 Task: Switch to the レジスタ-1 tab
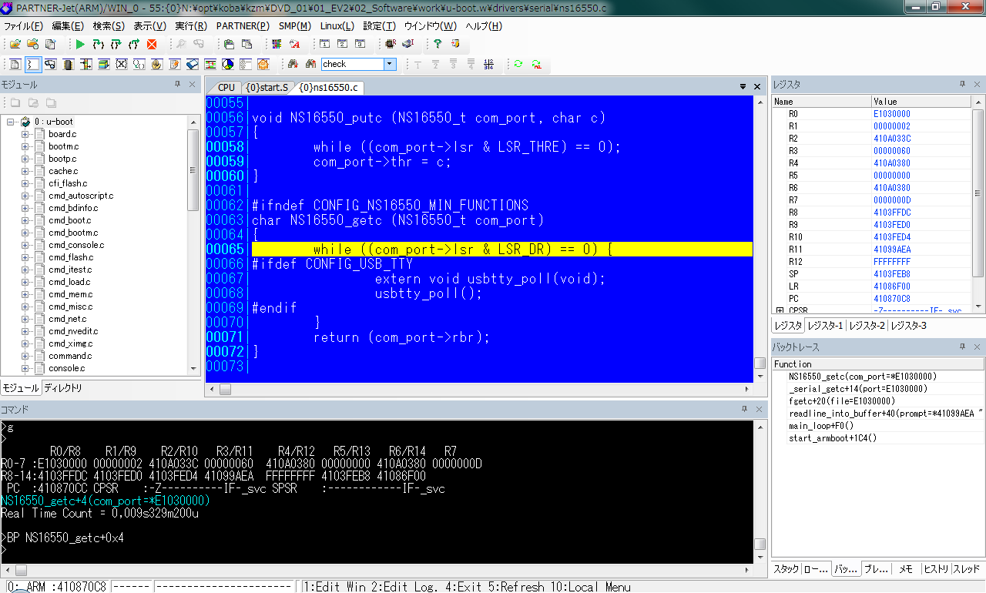tap(825, 326)
